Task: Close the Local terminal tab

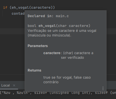Action: [x=14, y=85]
